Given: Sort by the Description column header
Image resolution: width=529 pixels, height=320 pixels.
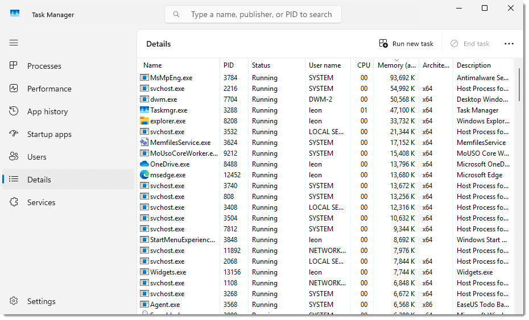Looking at the screenshot, I should (x=474, y=65).
